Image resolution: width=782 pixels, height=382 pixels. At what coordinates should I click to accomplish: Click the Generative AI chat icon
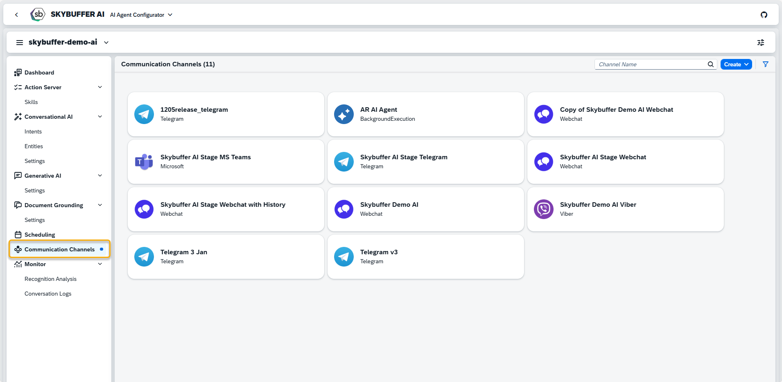(x=18, y=176)
